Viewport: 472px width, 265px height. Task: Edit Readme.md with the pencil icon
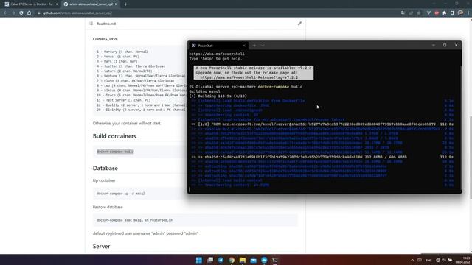299,24
